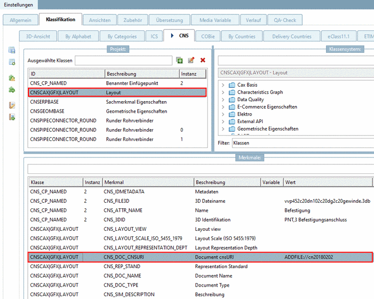The width and height of the screenshot is (374, 299).
Task: Click the bottom sidebar icon with green arrow
Action: [x=11, y=117]
